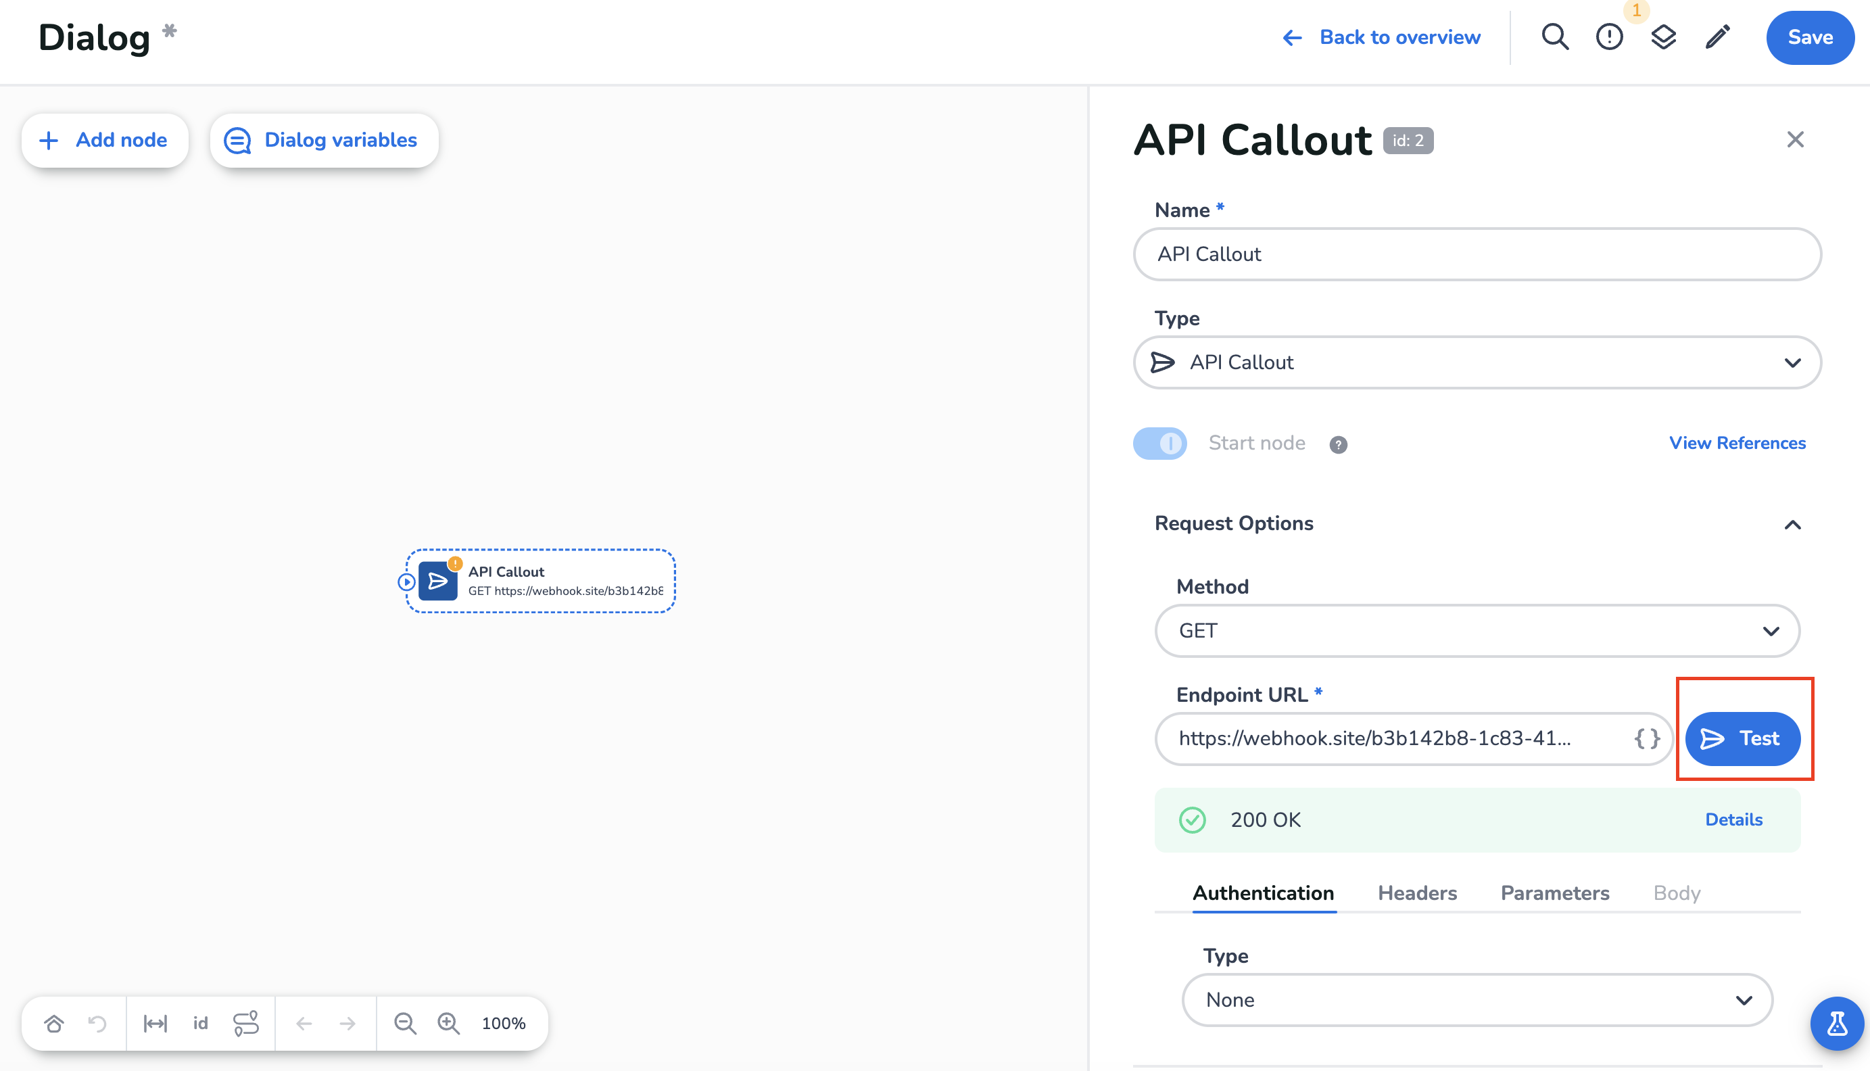Zoom in on the canvas
The image size is (1870, 1071).
(448, 1023)
